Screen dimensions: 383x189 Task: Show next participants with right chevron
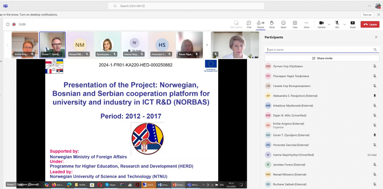pyautogui.click(x=207, y=45)
